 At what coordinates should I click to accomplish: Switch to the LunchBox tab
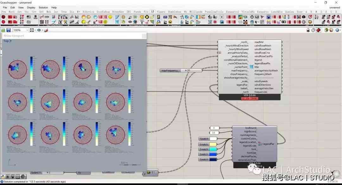click(x=277, y=12)
